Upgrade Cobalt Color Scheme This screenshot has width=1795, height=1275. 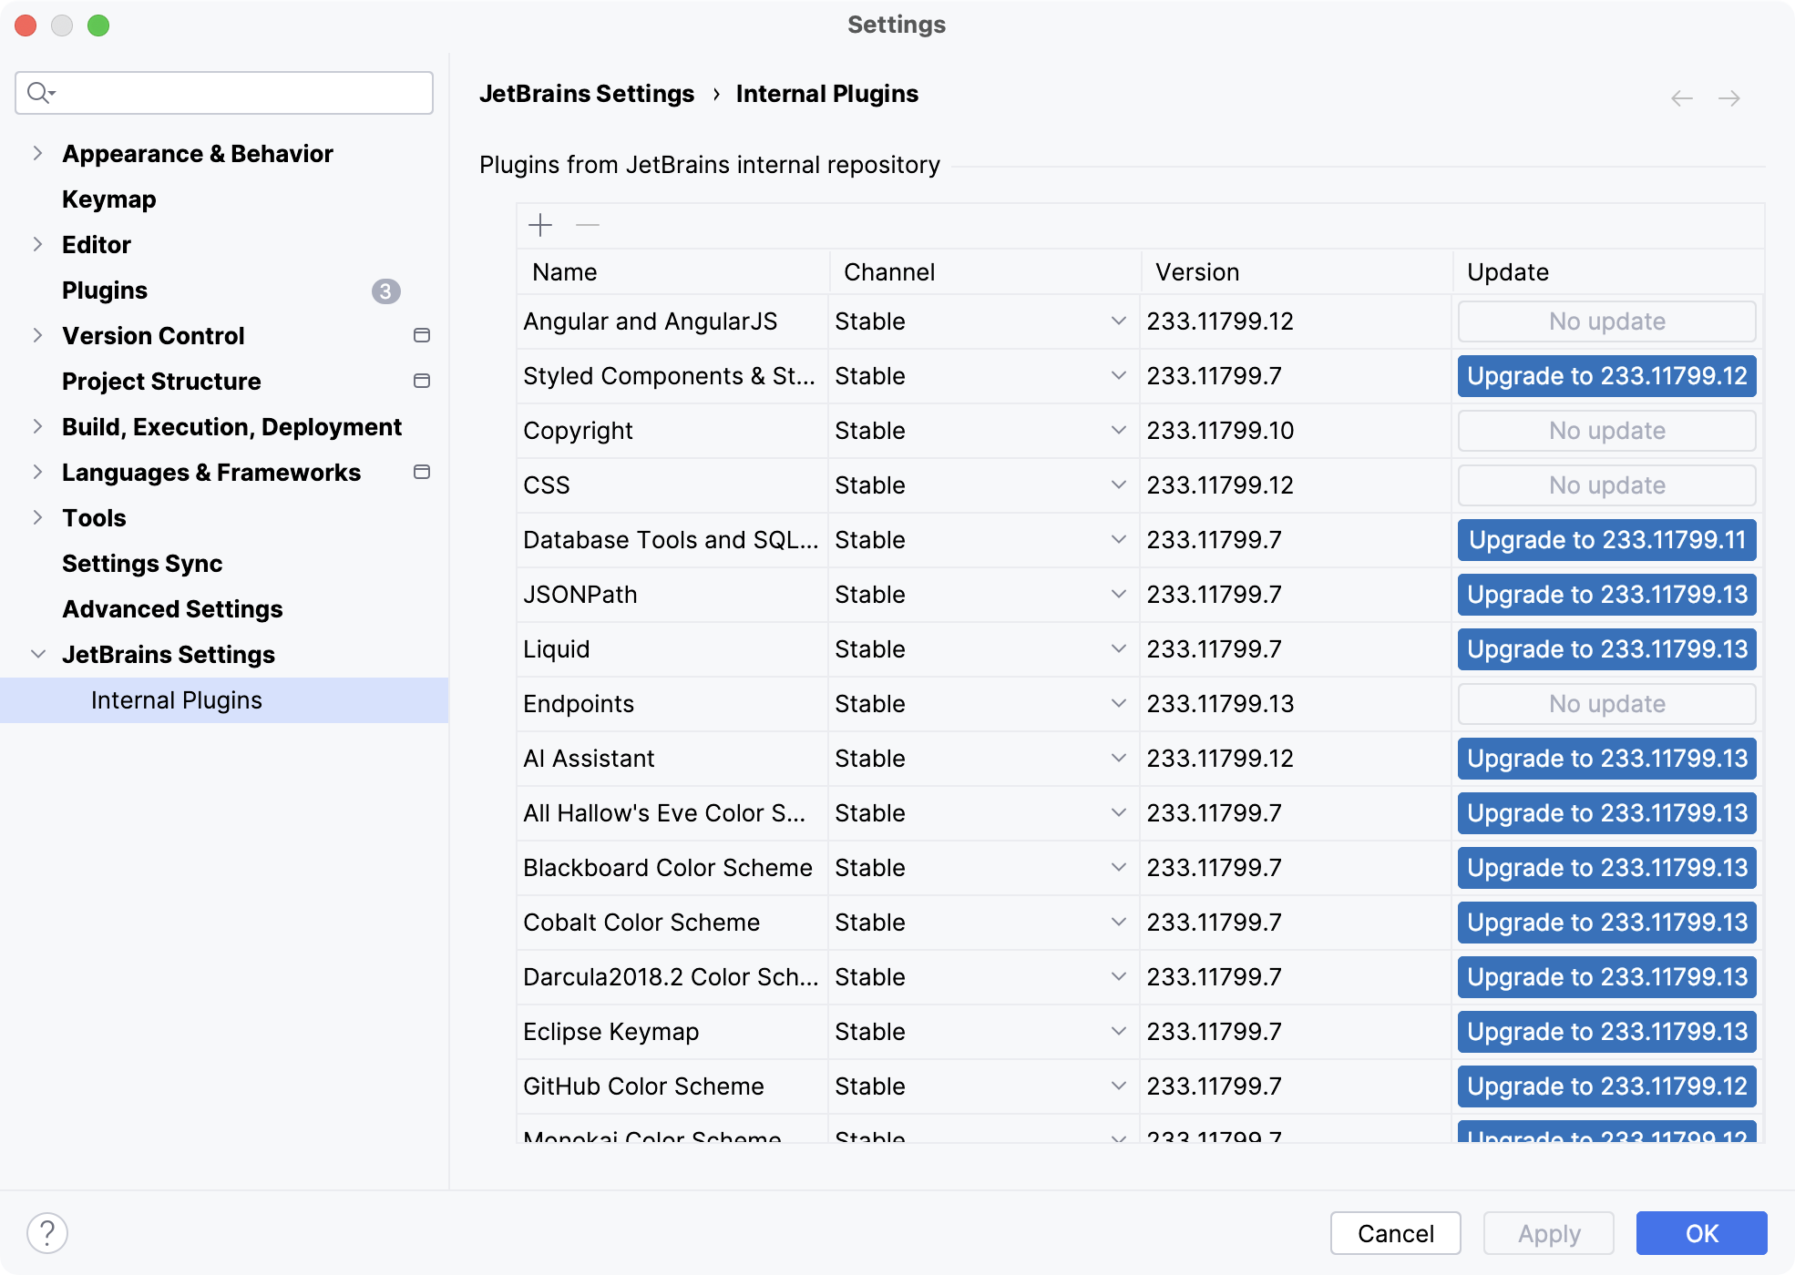(1607, 923)
